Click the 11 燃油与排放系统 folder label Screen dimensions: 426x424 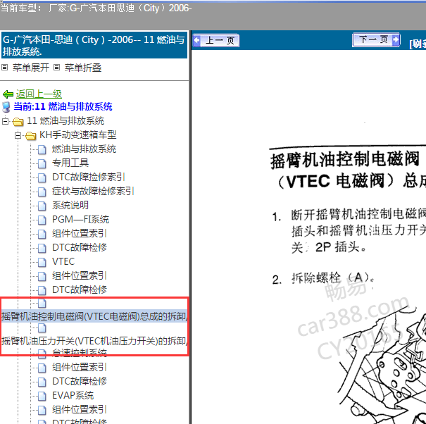coord(65,121)
